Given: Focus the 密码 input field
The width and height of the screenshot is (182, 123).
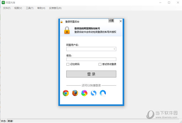Looking at the screenshot, I should click(x=91, y=59).
